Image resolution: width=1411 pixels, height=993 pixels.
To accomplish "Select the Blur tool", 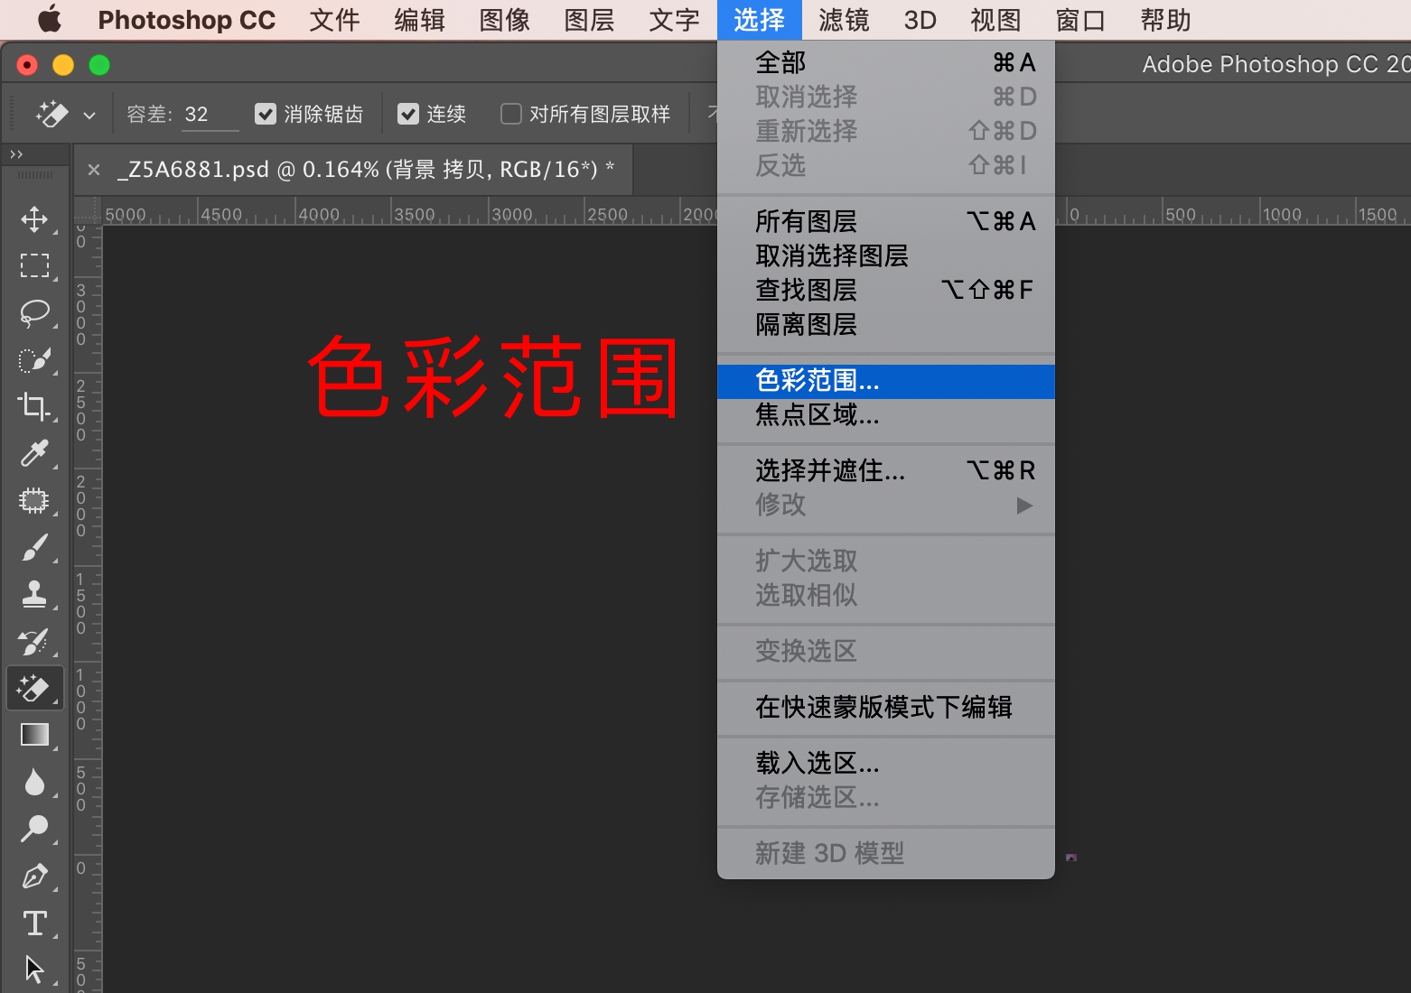I will click(35, 782).
